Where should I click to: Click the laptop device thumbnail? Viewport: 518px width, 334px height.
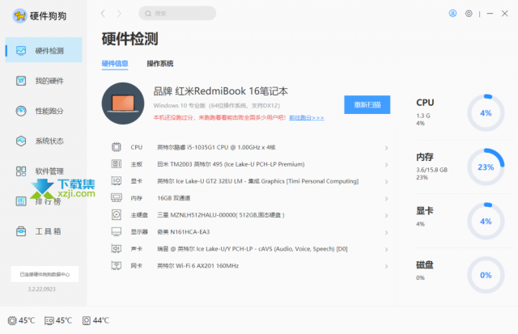[123, 104]
